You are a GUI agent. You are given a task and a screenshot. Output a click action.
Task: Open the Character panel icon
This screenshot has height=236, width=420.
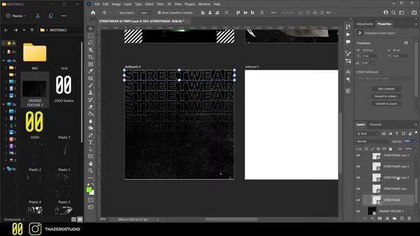348,72
